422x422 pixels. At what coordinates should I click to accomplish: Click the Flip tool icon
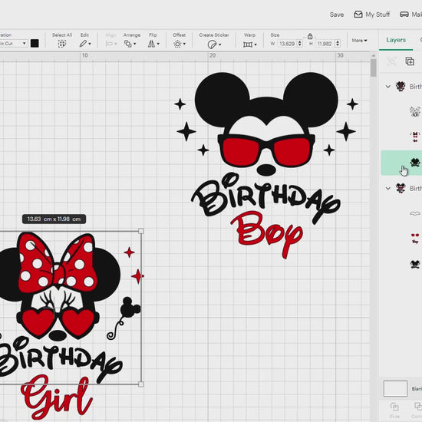(151, 44)
